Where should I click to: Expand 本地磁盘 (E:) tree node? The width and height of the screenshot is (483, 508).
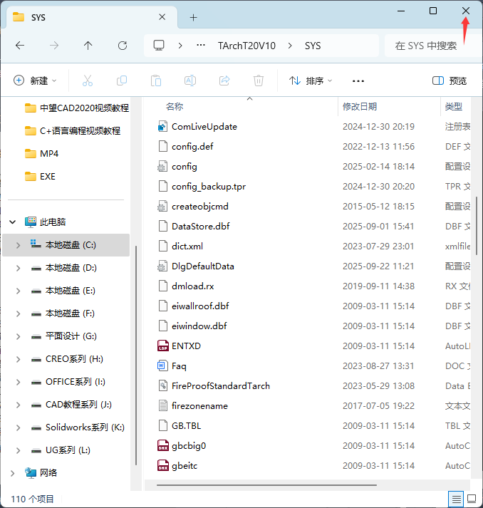18,291
